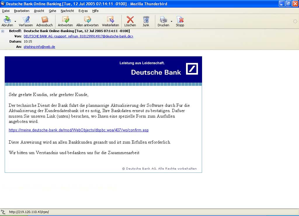Click the activity throbber indicator
Image resolution: width=299 pixels, height=216 pixels.
tap(295, 21)
